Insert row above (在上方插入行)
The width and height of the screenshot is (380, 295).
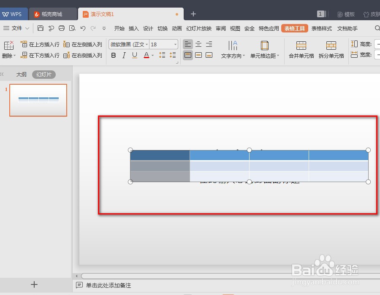(40, 44)
